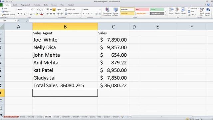Viewport: 213px width, 120px height.
Task: Apply accounting dollar number format
Action: pos(84,14)
